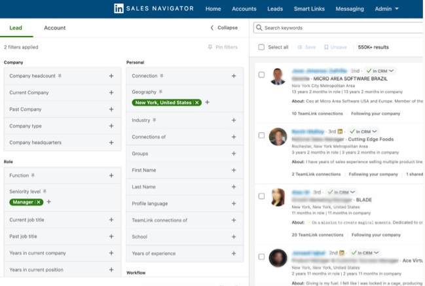Image resolution: width=425 pixels, height=286 pixels.
Task: Open profile photo of BLADE lead
Action: click(278, 197)
